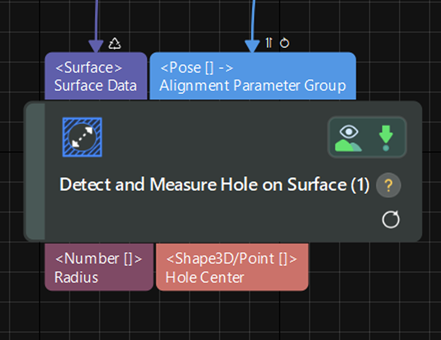Screen dimensions: 441x340
Task: Click the Hole Center output port
Action: click(x=232, y=267)
